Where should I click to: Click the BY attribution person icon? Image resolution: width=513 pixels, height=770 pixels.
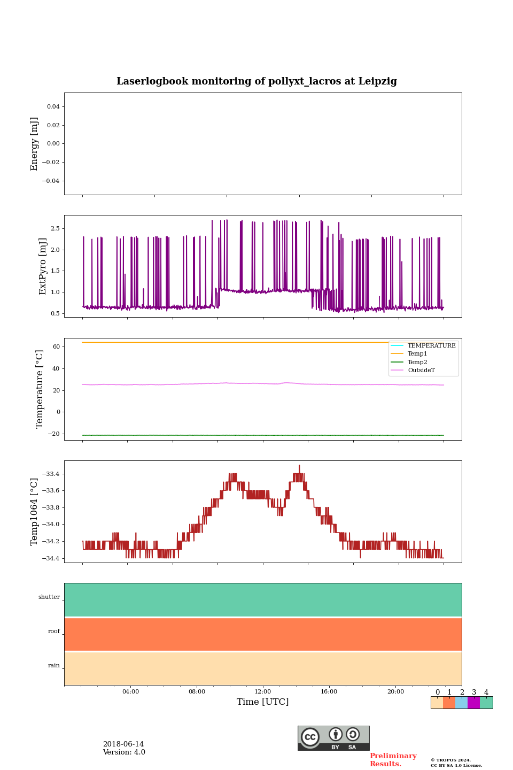point(336,735)
